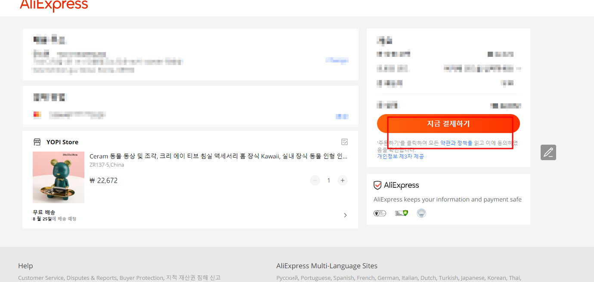This screenshot has width=594, height=282.
Task: Click the AliExpress shield security icon
Action: click(x=377, y=185)
